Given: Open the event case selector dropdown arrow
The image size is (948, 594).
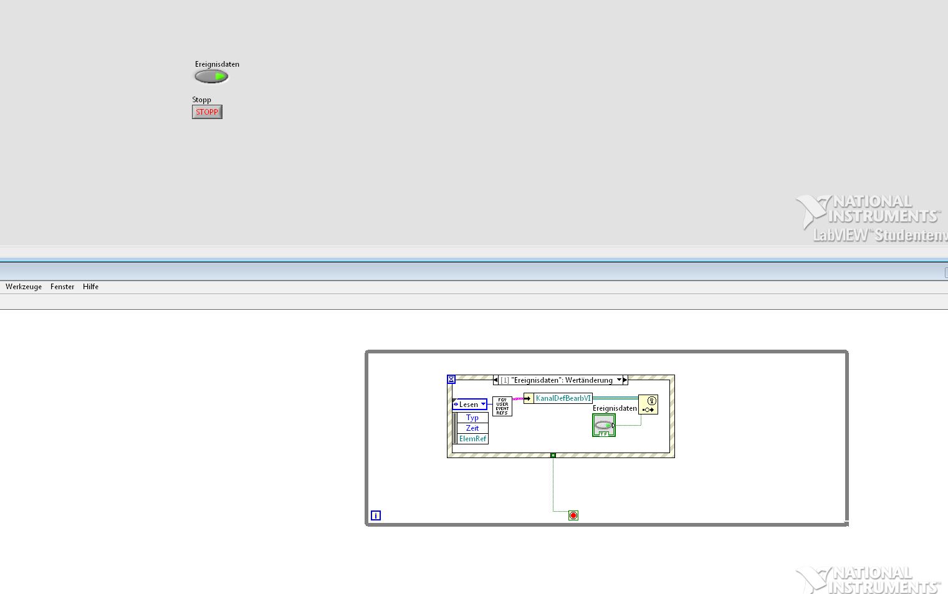Looking at the screenshot, I should (x=618, y=380).
